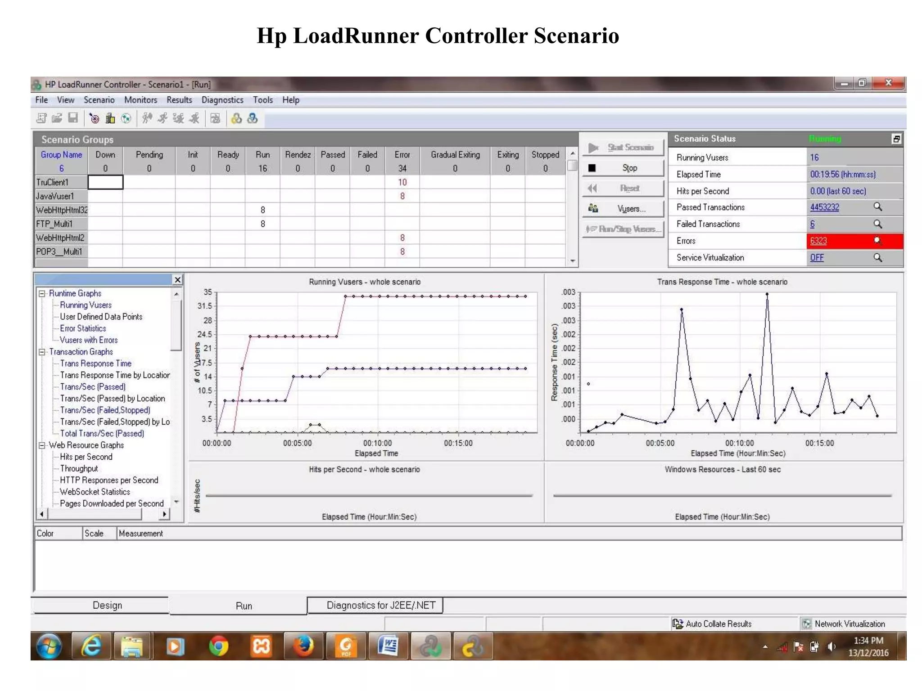The width and height of the screenshot is (922, 691).
Task: Click graph tree horizontal scroll right arrow
Action: coord(165,514)
